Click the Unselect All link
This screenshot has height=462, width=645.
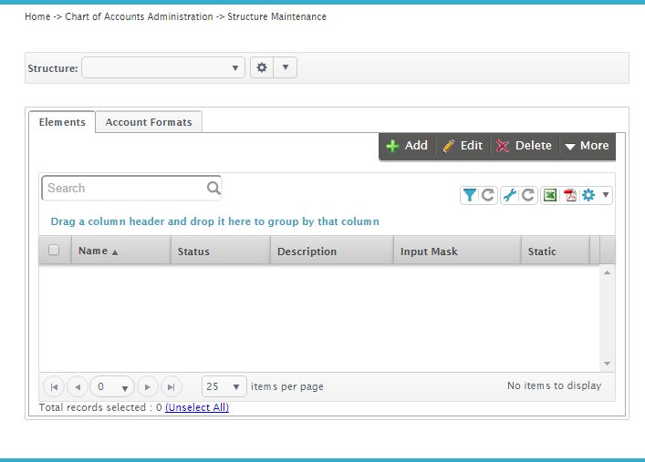pos(197,407)
